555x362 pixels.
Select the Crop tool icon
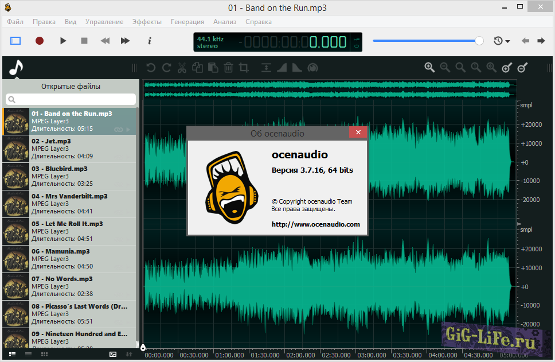click(x=244, y=68)
